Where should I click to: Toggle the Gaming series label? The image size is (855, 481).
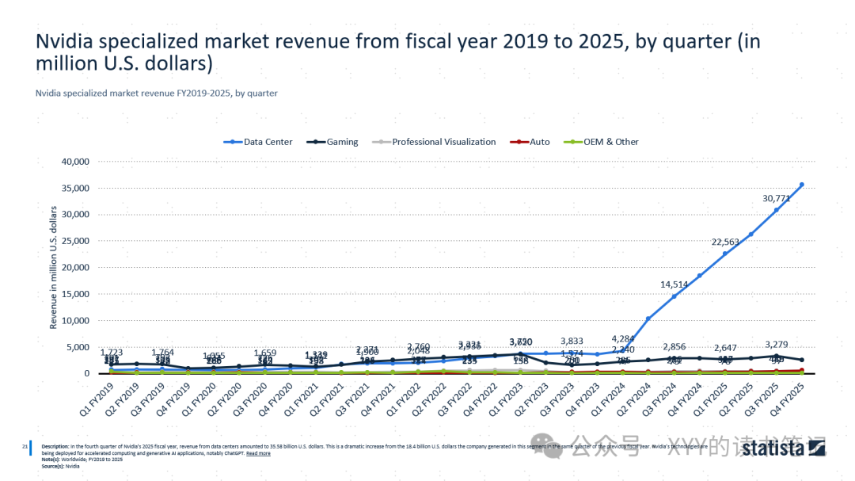(343, 142)
